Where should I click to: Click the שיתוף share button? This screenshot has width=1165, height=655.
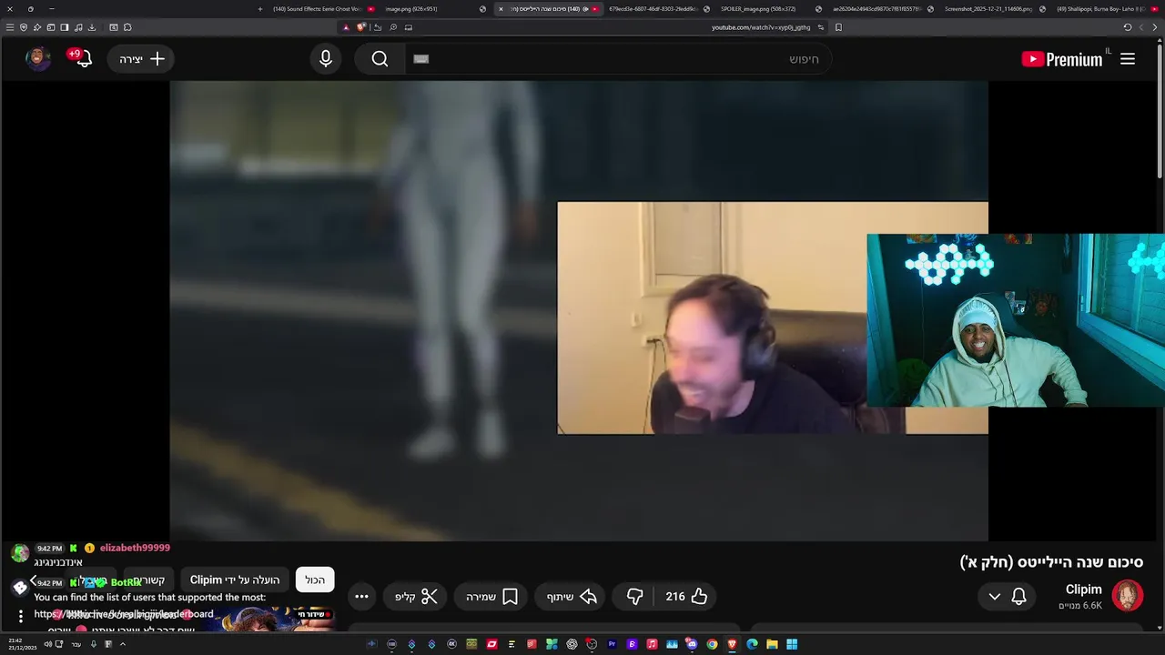pos(572,597)
